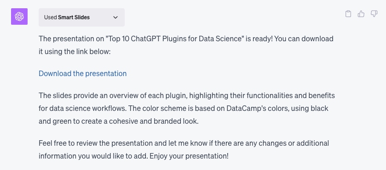The width and height of the screenshot is (386, 170).
Task: Click the bold Smart Slides label
Action: click(74, 17)
